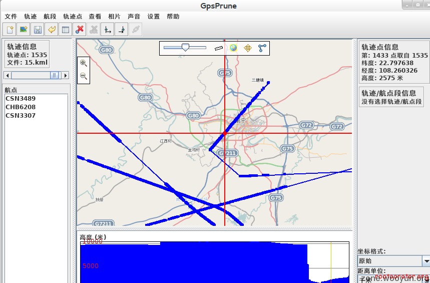Click the red X delete point icon
Viewport: 430px width, 283px height.
80,30
